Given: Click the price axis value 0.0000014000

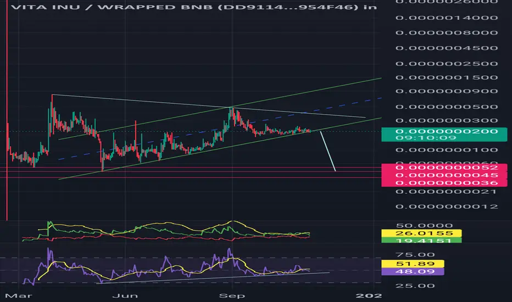Looking at the screenshot, I should pyautogui.click(x=447, y=18).
